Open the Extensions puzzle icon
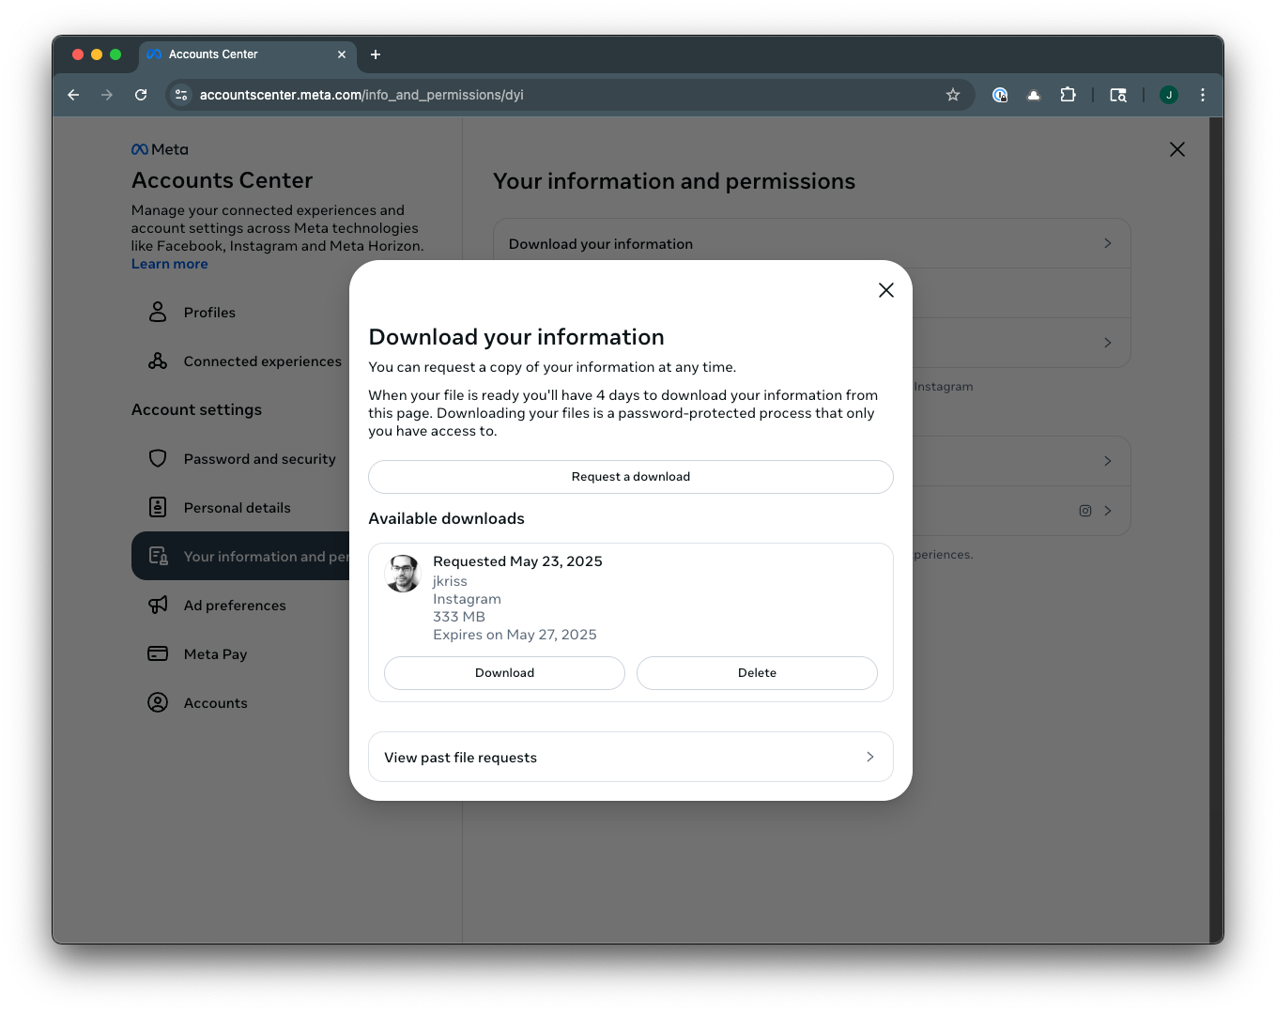 (1068, 95)
